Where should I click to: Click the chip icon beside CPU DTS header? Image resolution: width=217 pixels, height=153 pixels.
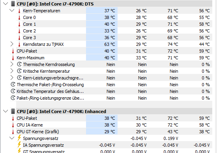(13, 4)
